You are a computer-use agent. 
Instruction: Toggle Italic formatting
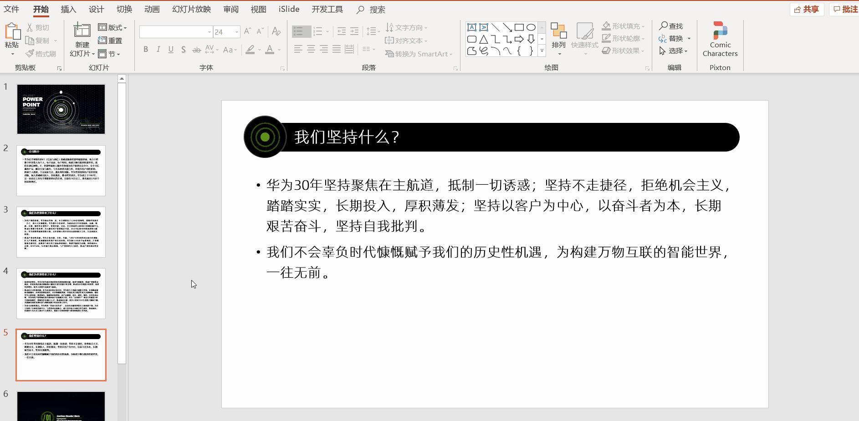tap(158, 49)
